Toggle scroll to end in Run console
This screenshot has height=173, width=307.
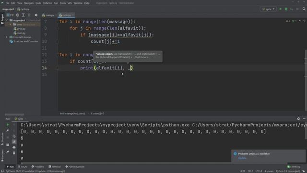coord(14,142)
